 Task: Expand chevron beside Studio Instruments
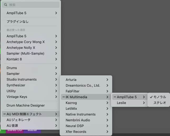(x=56, y=80)
